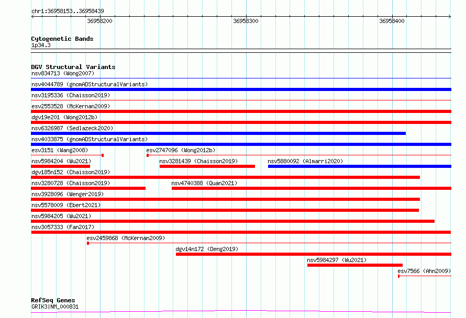The width and height of the screenshot is (466, 318).
Task: Click the nsv5984297 red feature bar
Action: (x=355, y=265)
